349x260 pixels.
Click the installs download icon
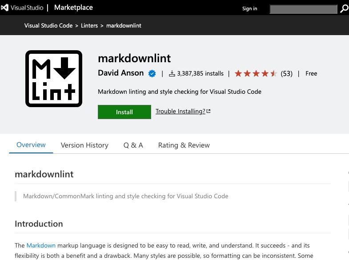click(x=172, y=73)
